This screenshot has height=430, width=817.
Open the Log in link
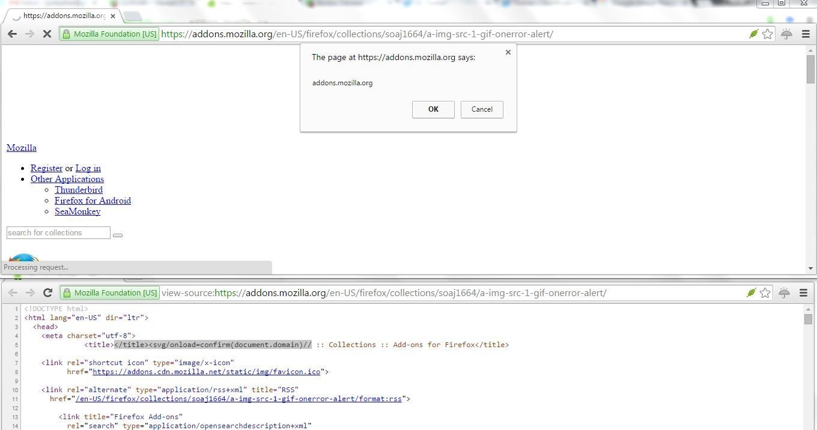88,168
